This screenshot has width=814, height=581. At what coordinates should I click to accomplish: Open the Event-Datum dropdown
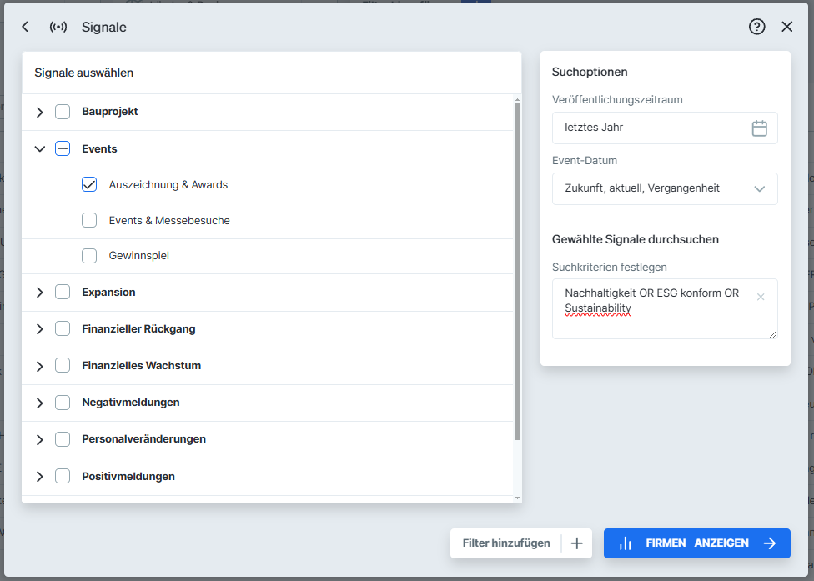coord(665,188)
